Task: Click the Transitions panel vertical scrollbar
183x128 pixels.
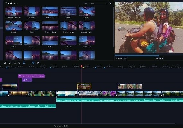Action: (x=114, y=27)
